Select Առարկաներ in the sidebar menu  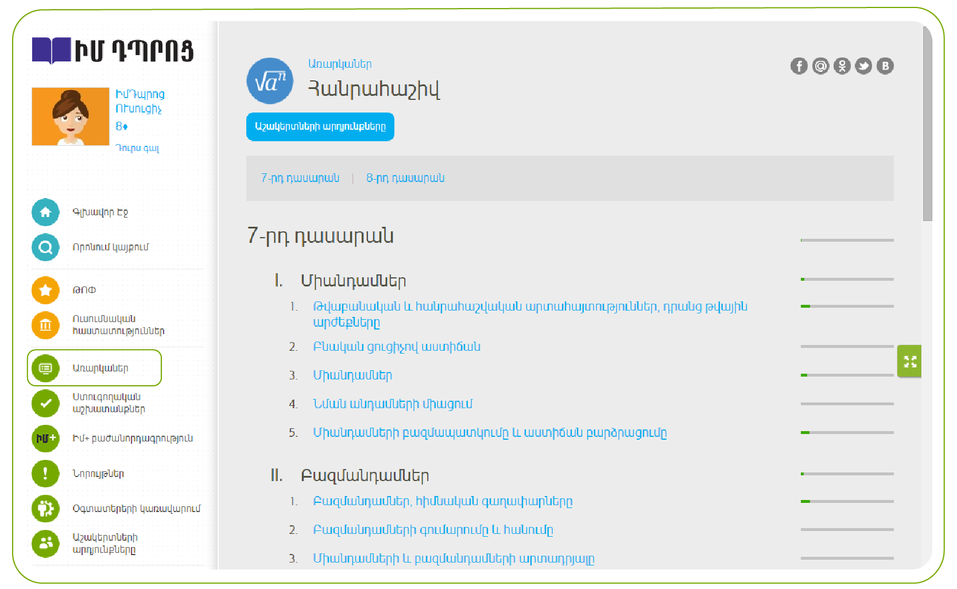(x=100, y=368)
